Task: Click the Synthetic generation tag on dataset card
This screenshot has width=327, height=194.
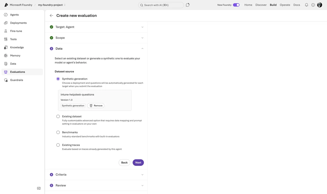Action: (73, 106)
